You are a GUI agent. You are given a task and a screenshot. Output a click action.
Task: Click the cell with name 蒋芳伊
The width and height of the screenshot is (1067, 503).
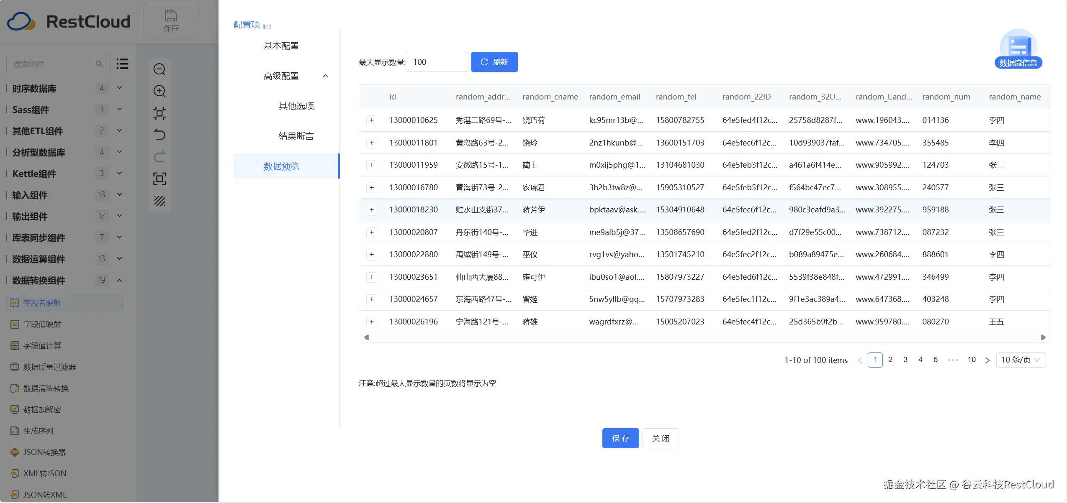pos(534,210)
